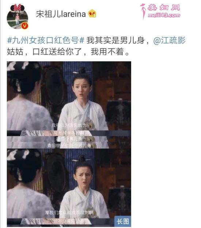The height and width of the screenshot is (228, 201).
Task: Click the Minnie bow on the avatar
Action: (x=18, y=7)
